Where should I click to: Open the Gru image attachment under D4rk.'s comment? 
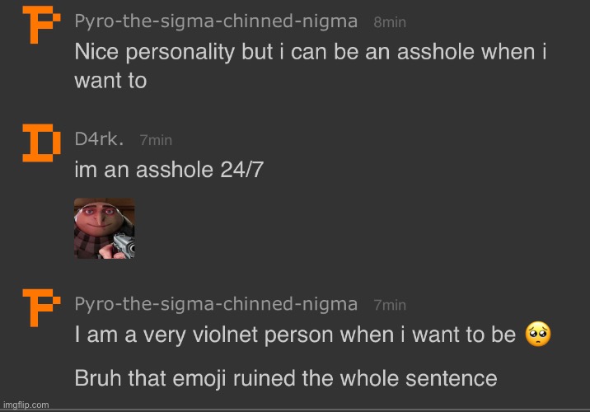[104, 229]
